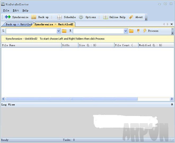Click the horizontal scrollbar right arrow
This screenshot has width=175, height=143.
click(172, 99)
